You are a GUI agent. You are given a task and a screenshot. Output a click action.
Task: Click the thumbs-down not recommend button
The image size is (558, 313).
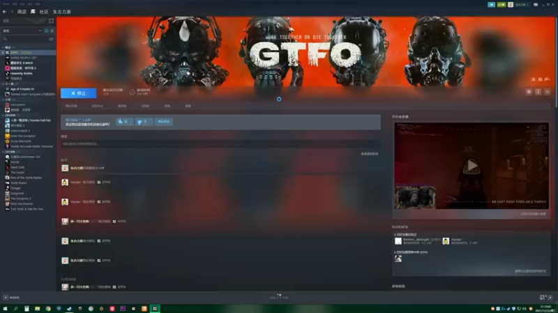pos(144,121)
